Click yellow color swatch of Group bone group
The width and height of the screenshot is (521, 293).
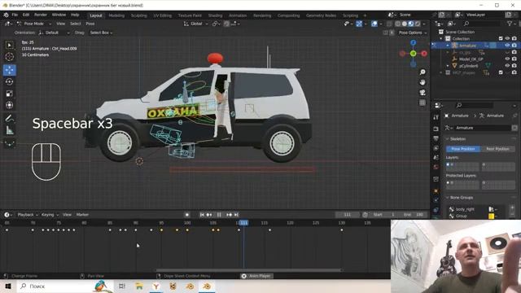[x=491, y=216]
